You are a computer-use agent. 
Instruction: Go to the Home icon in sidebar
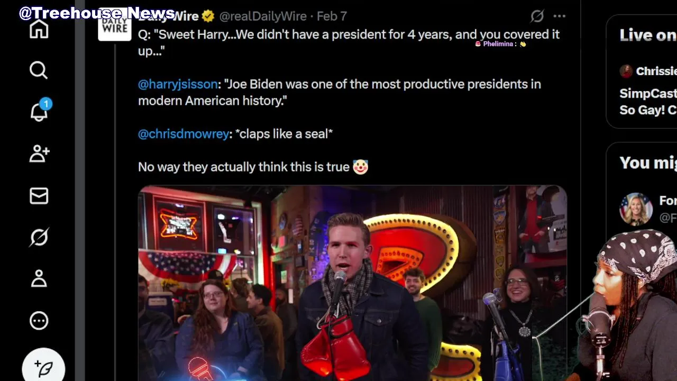tap(39, 29)
